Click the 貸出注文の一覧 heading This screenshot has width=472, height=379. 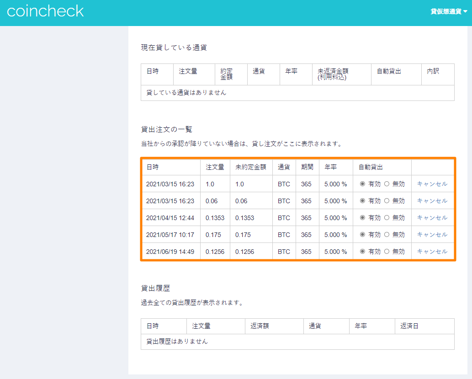click(166, 129)
